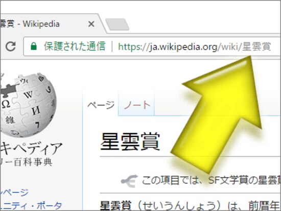Close the Wikipedia browser tab
Image resolution: width=281 pixels, height=211 pixels.
[x=91, y=24]
